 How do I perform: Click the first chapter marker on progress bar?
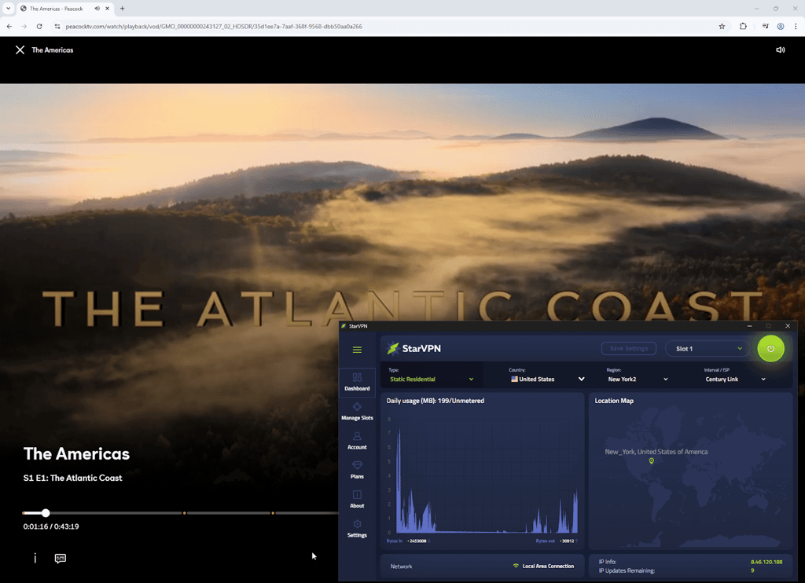point(184,513)
